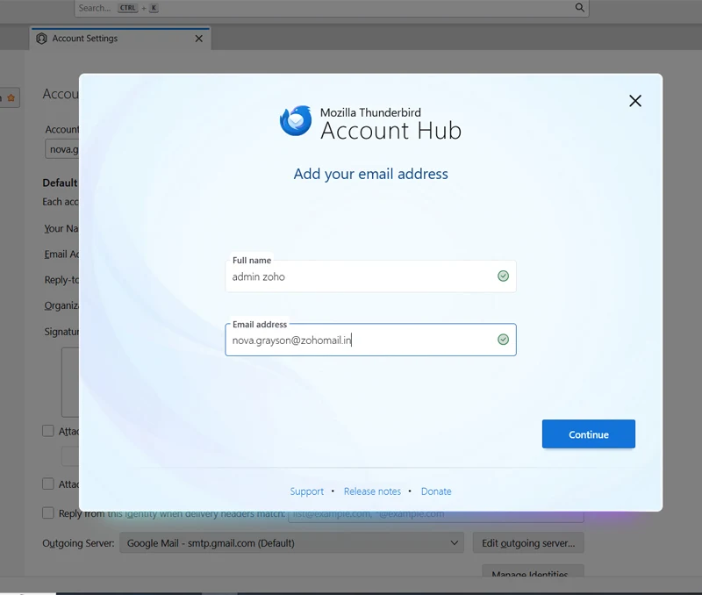
Task: Toggle the lower Attach checkbox
Action: [x=48, y=484]
